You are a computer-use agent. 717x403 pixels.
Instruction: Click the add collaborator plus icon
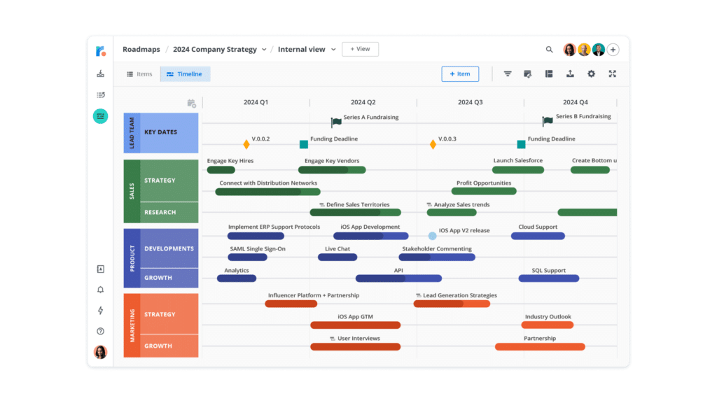coord(613,50)
